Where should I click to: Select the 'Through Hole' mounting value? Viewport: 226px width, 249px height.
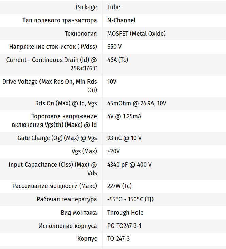point(125,213)
